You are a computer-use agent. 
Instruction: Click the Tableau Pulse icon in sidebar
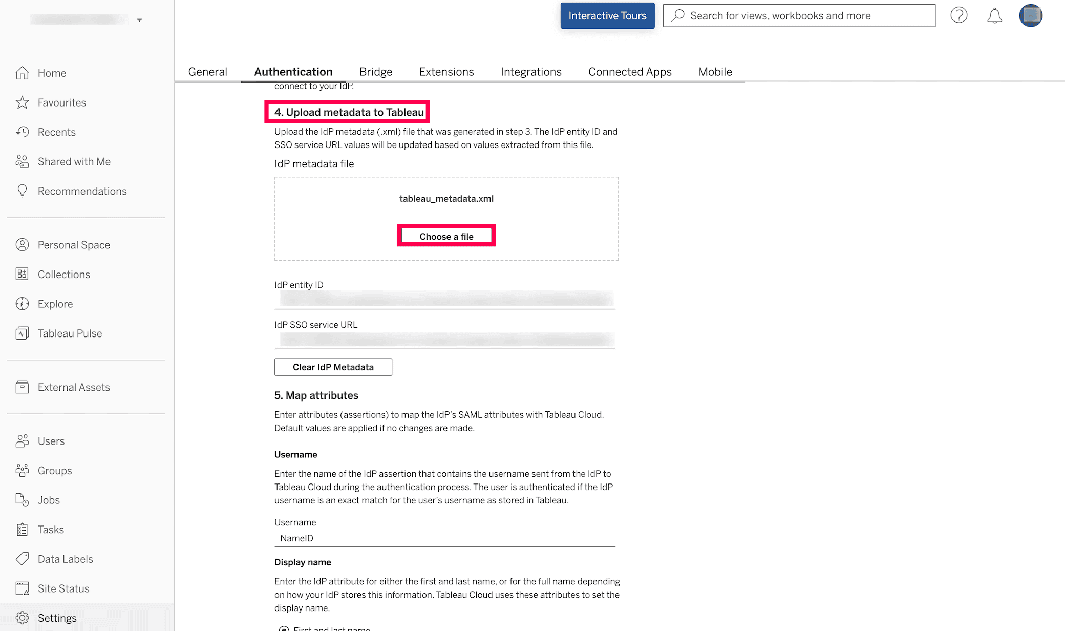click(x=23, y=333)
